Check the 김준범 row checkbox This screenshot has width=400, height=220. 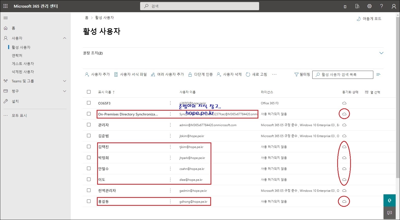pyautogui.click(x=89, y=136)
